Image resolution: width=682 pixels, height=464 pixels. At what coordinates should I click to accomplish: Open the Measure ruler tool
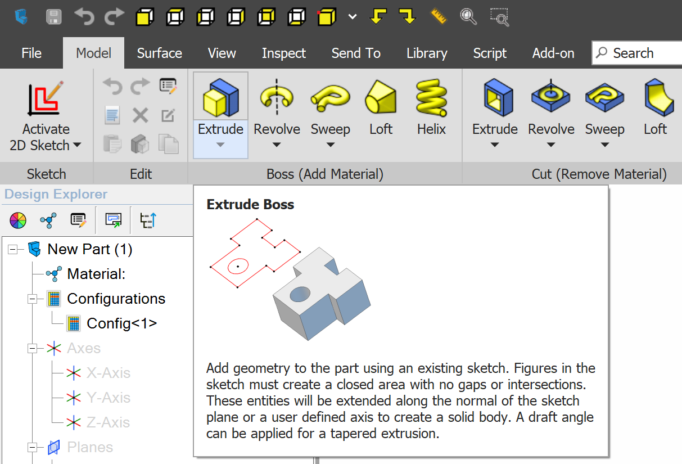(x=438, y=17)
